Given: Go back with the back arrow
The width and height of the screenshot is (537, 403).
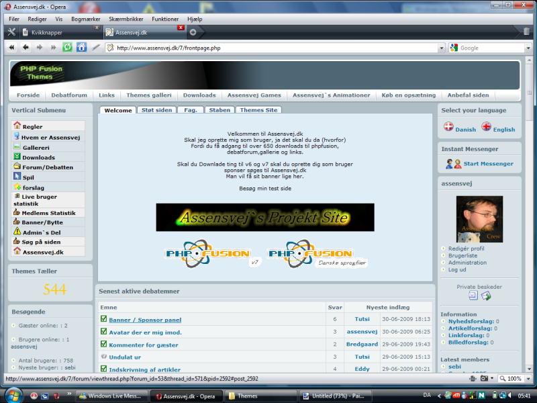Looking at the screenshot, I should pos(26,48).
